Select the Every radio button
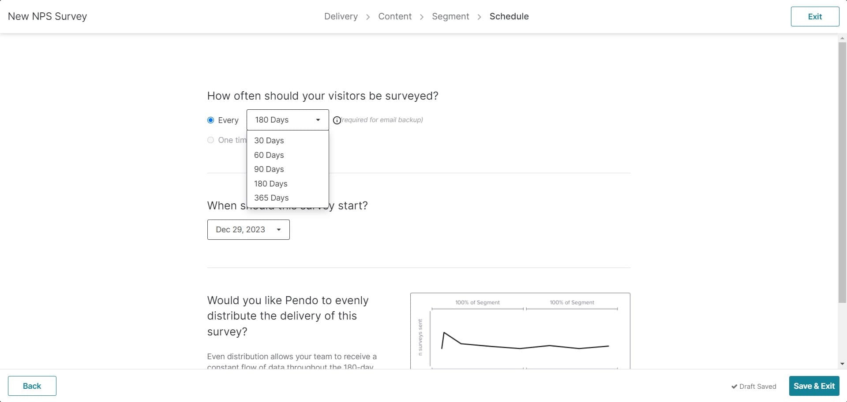The width and height of the screenshot is (847, 402). click(x=210, y=120)
